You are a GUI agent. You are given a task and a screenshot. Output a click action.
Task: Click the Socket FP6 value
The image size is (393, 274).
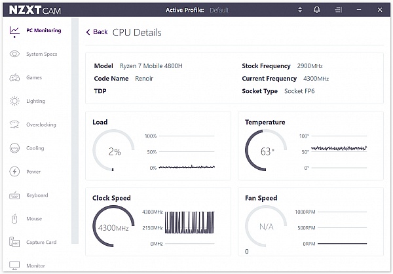[x=299, y=91]
